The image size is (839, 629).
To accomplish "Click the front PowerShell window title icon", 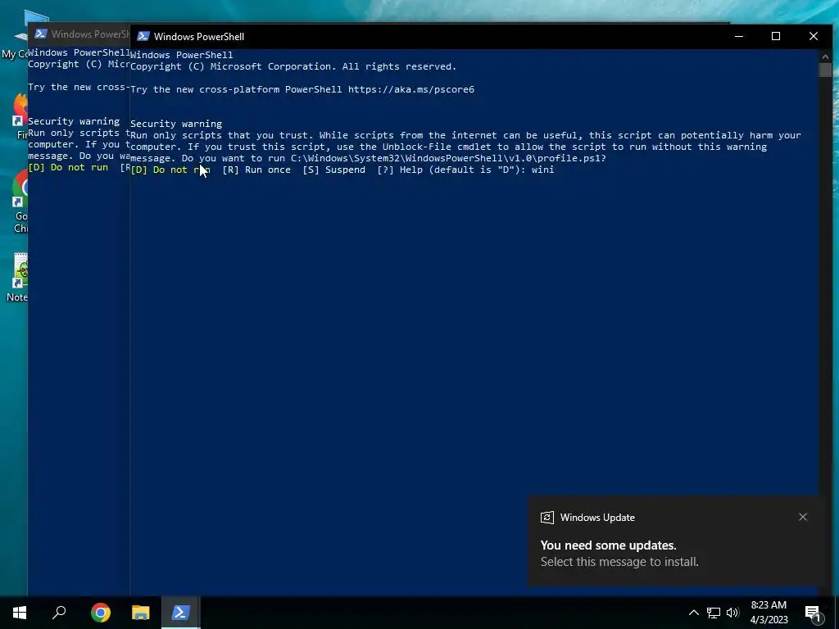I will coord(143,36).
